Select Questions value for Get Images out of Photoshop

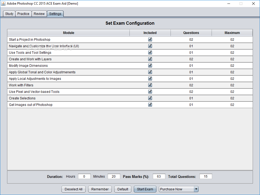pos(191,105)
